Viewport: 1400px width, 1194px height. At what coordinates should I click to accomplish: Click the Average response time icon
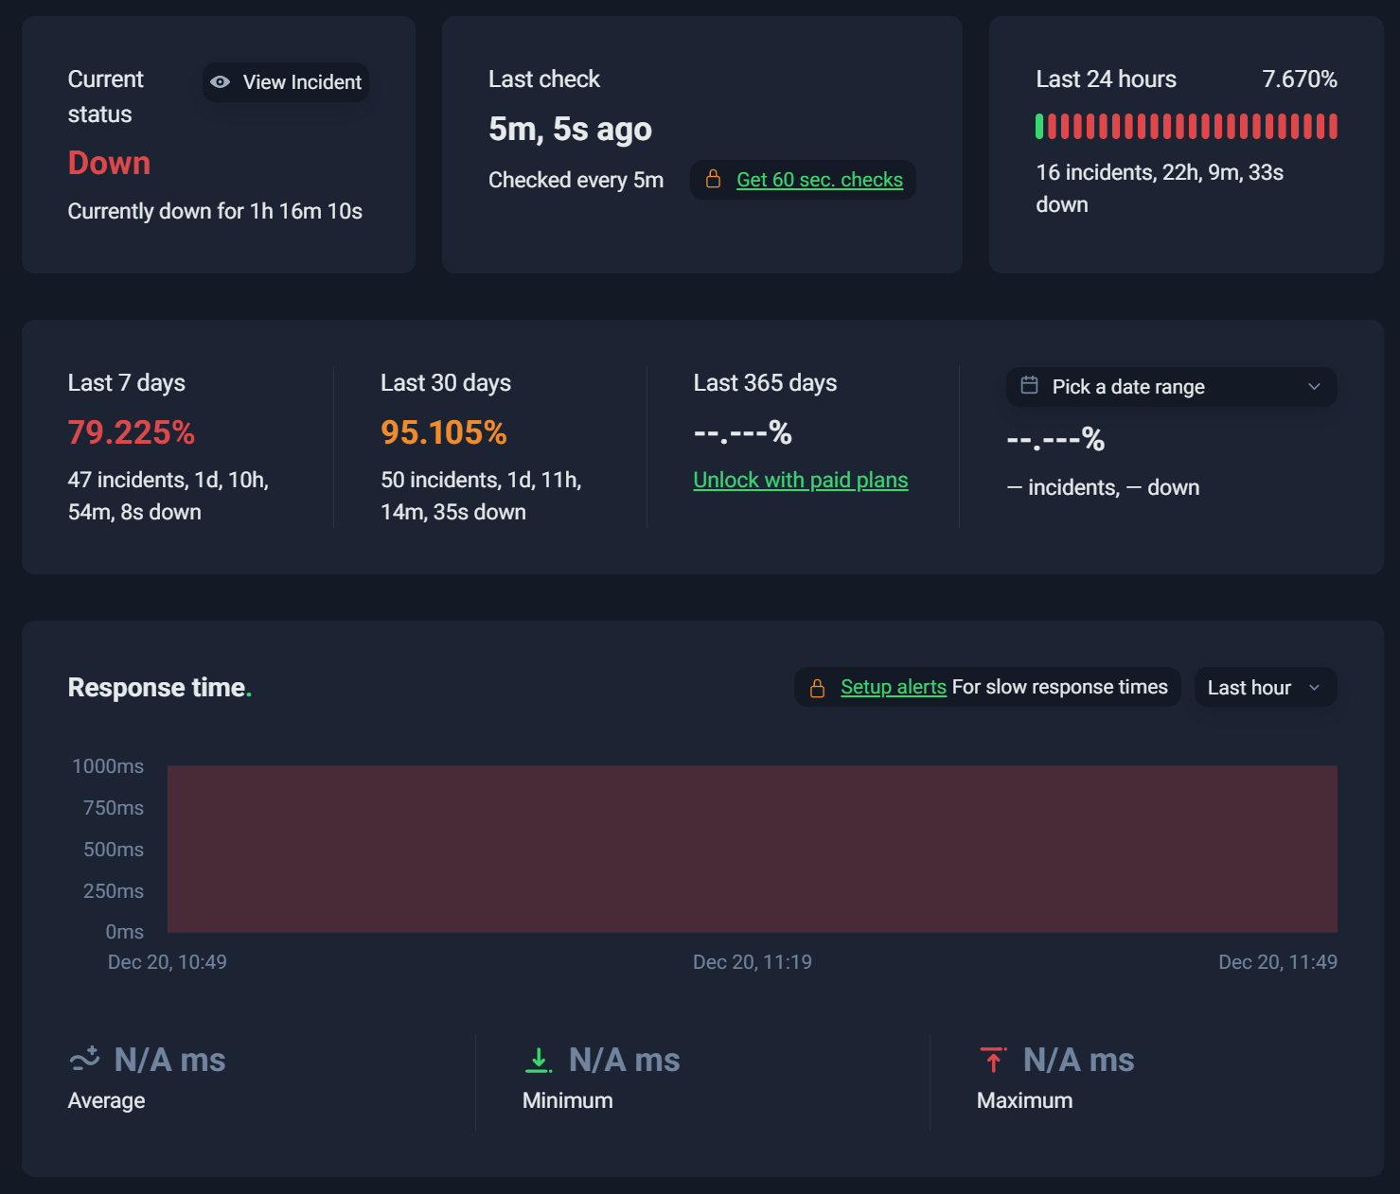85,1059
